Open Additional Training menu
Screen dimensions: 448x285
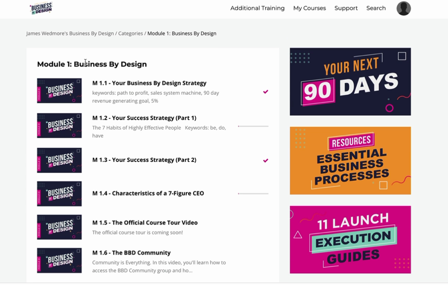[x=257, y=8]
